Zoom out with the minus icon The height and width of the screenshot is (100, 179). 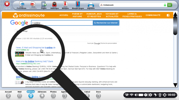coord(146,95)
